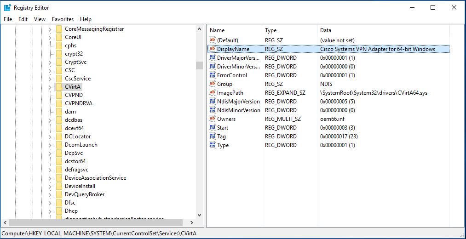The width and height of the screenshot is (466, 239).
Task: Open the Favorites menu
Action: [63, 19]
